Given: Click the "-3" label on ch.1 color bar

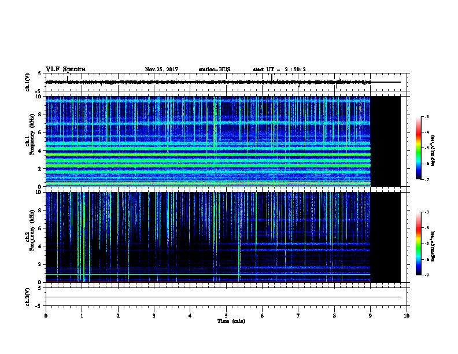Looking at the screenshot, I should [x=427, y=116].
